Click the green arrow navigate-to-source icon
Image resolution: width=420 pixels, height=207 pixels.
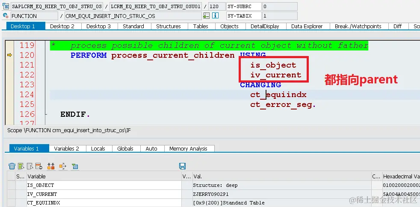pyautogui.click(x=206, y=15)
